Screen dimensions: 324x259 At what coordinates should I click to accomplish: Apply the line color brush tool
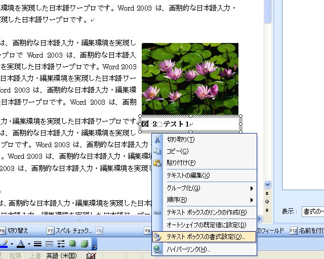4,244
